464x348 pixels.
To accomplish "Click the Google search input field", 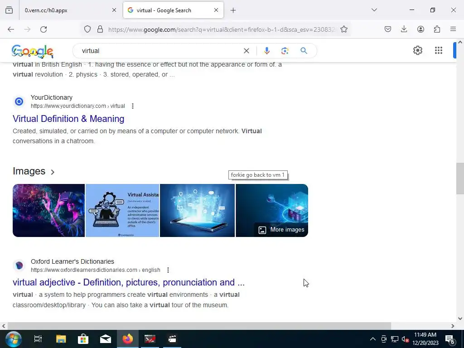I will click(x=160, y=51).
